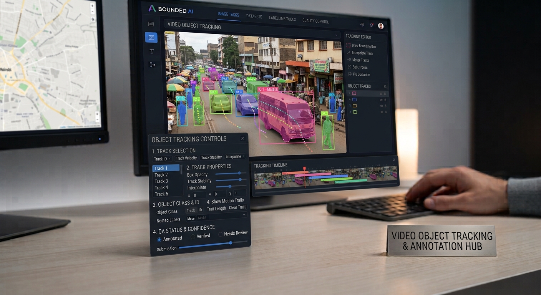Activate the Split Tracks scissors tool
The image size is (541, 295).
tap(358, 67)
